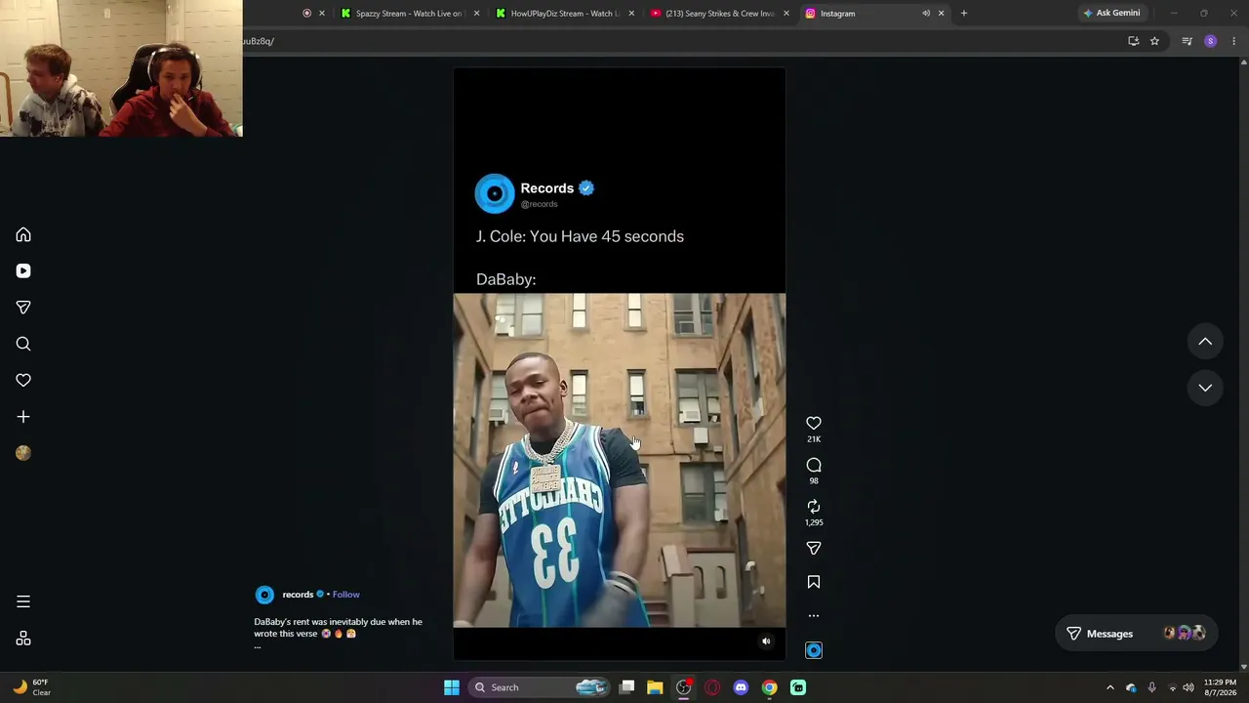Open profile avatar in left sidebar

[x=23, y=453]
